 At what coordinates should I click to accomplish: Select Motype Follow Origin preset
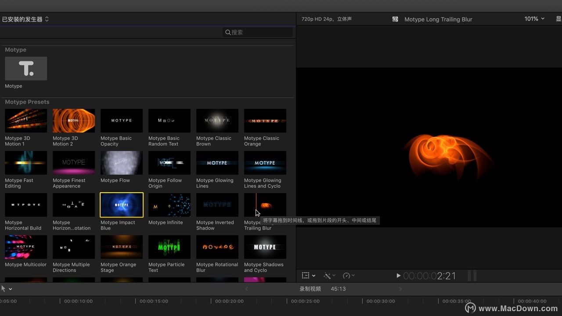click(x=169, y=163)
